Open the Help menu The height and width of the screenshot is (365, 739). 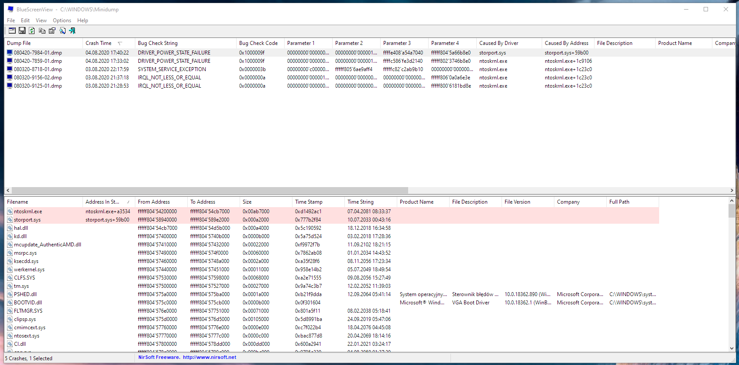point(82,20)
